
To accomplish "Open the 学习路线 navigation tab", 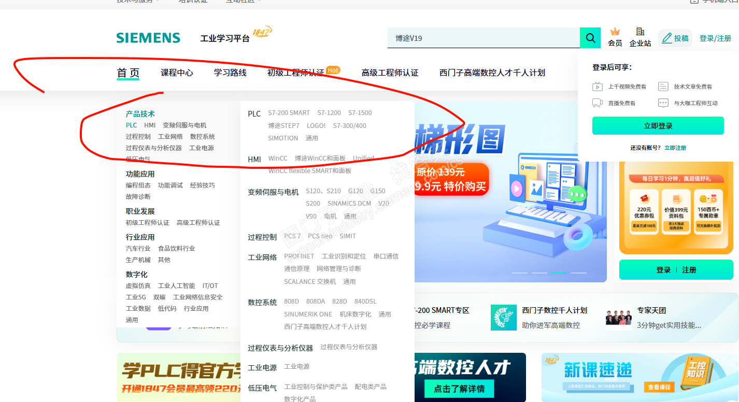I will click(x=230, y=73).
